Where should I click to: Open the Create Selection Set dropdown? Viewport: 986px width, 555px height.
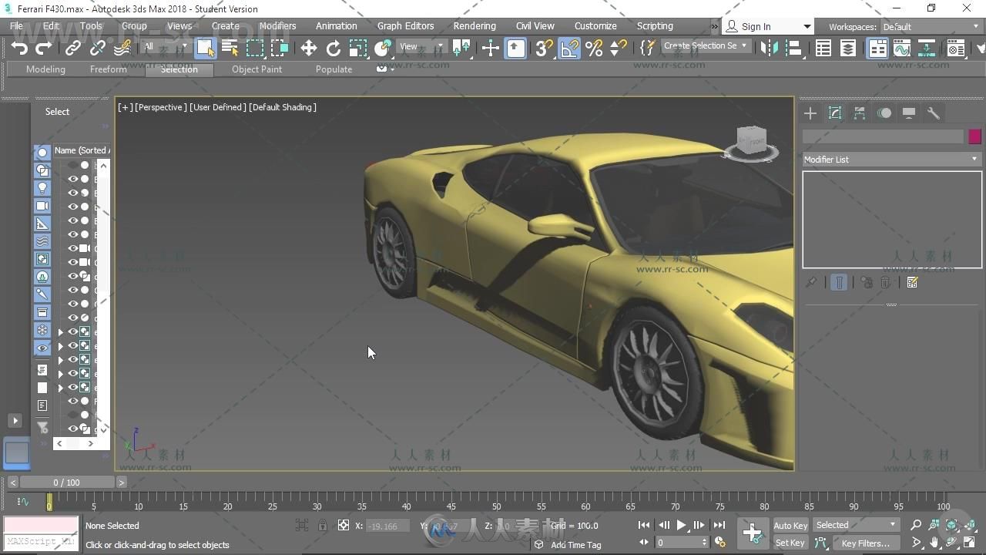(x=706, y=45)
